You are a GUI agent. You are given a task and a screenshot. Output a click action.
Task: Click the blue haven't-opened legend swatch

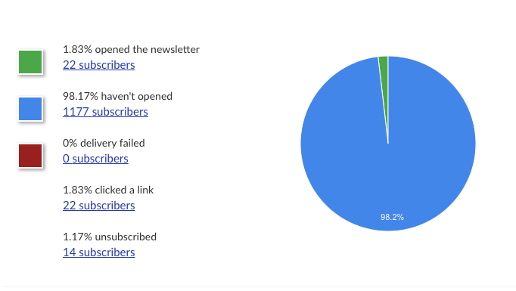click(30, 109)
